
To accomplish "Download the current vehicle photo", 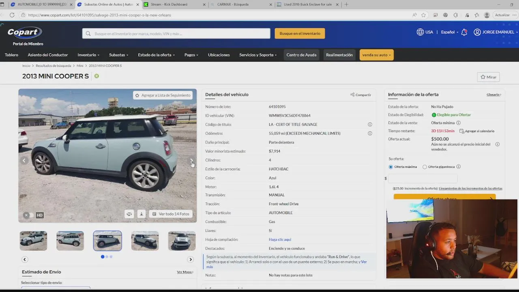I will pyautogui.click(x=141, y=214).
